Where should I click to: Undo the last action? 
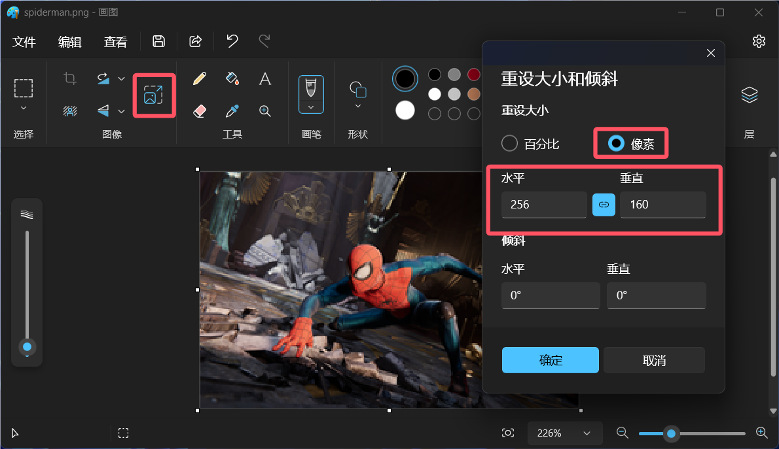(x=232, y=41)
